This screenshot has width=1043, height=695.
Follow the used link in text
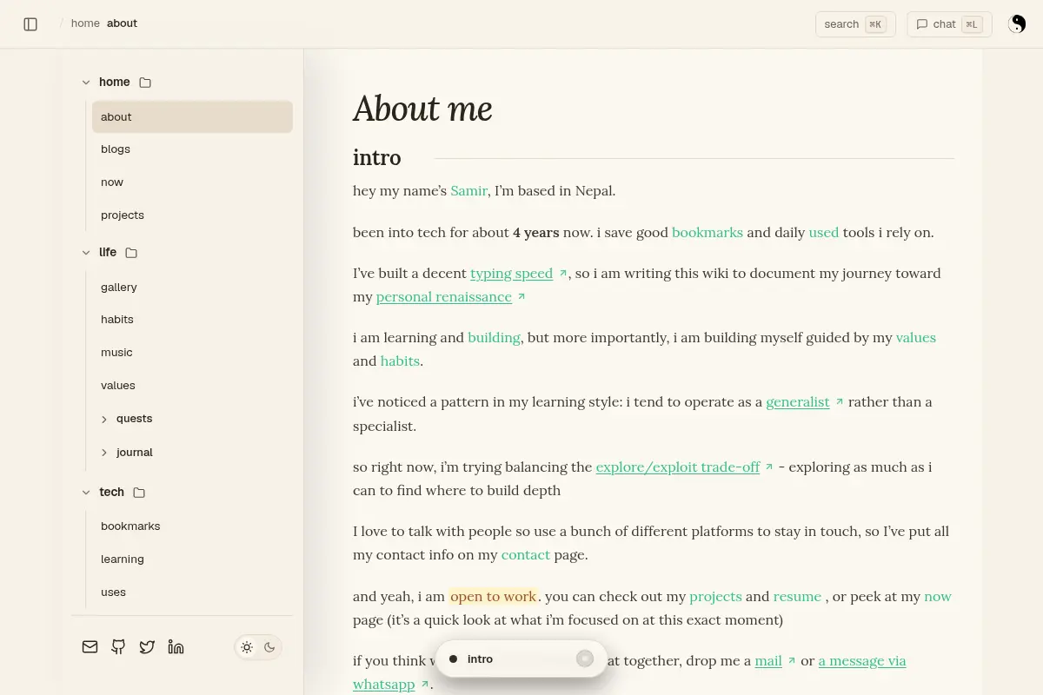tap(824, 232)
